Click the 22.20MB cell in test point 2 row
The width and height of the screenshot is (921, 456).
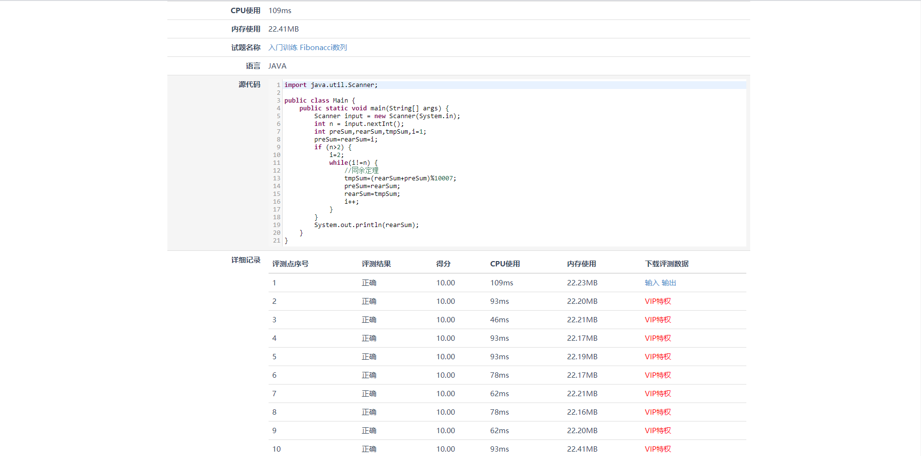point(582,301)
